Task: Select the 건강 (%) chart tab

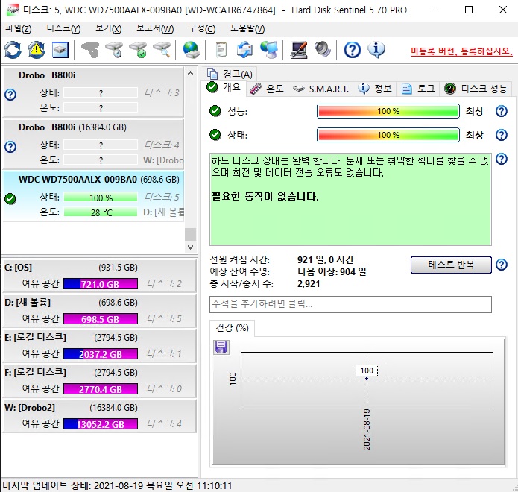Action: point(232,328)
